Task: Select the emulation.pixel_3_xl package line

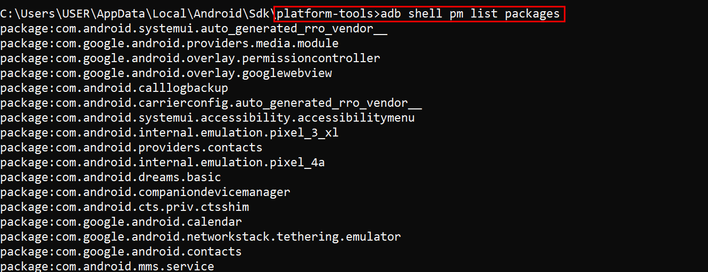Action: (x=169, y=133)
